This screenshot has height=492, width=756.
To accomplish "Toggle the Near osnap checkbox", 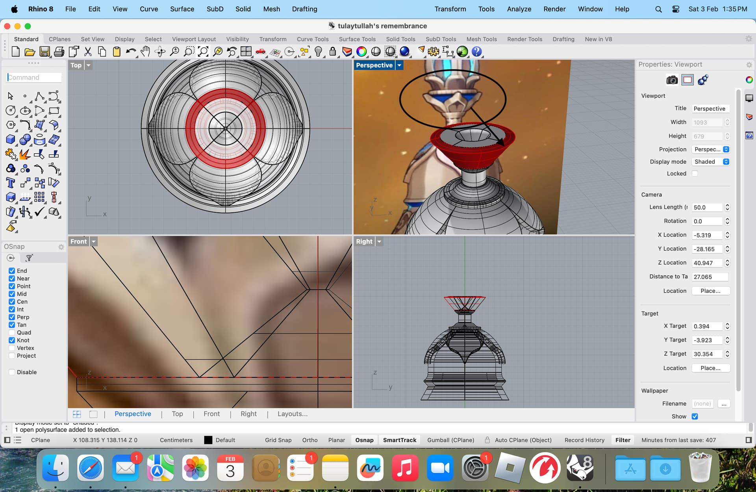I will tap(12, 278).
